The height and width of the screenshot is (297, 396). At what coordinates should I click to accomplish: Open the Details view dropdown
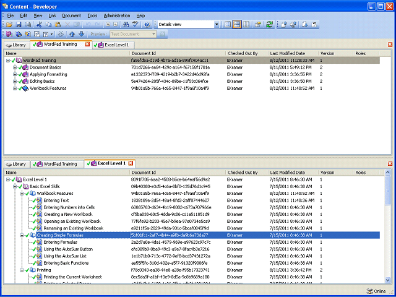coord(217,25)
